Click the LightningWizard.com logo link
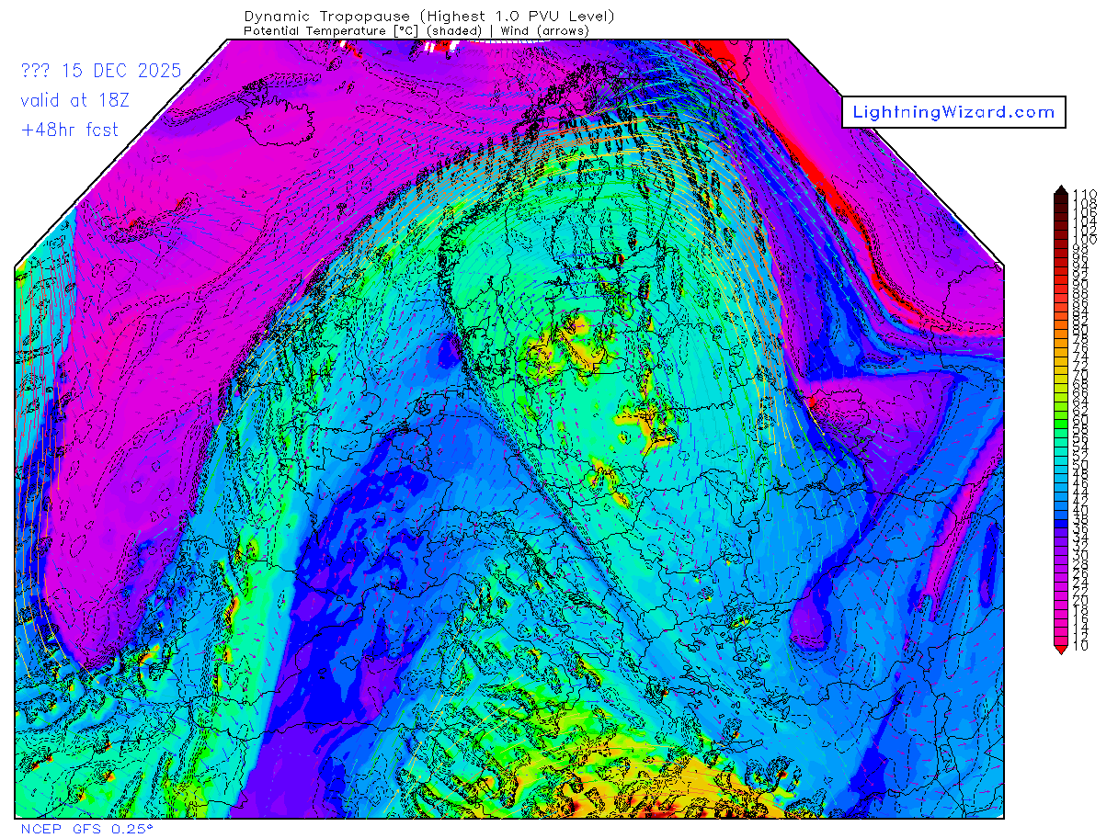Screen dimensions: 1118x838 (953, 112)
